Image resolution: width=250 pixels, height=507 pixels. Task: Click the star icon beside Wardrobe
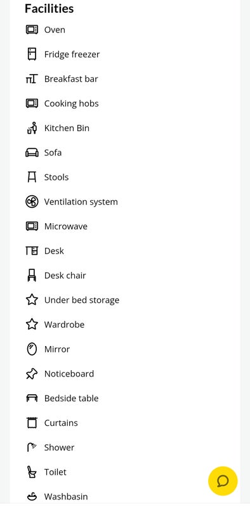(x=32, y=324)
